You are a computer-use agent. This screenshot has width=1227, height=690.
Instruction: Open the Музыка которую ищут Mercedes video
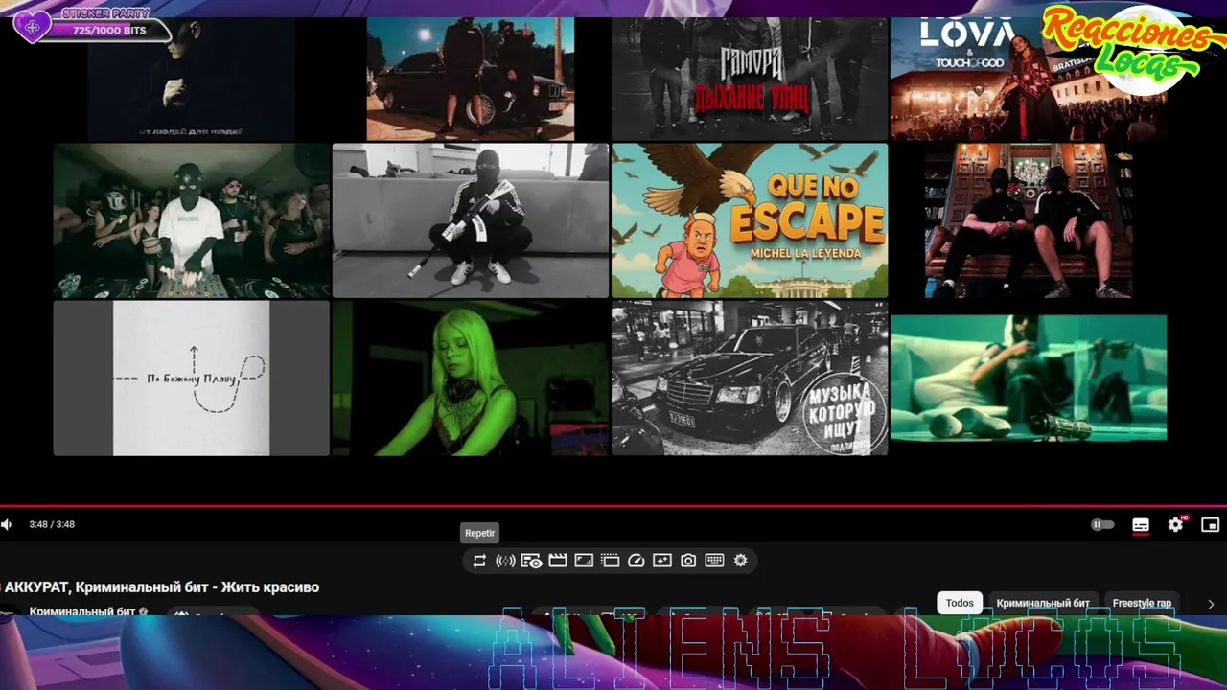coord(750,378)
